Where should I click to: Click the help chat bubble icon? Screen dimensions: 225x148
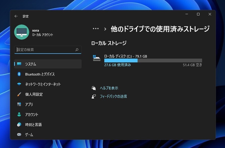coord(94,88)
